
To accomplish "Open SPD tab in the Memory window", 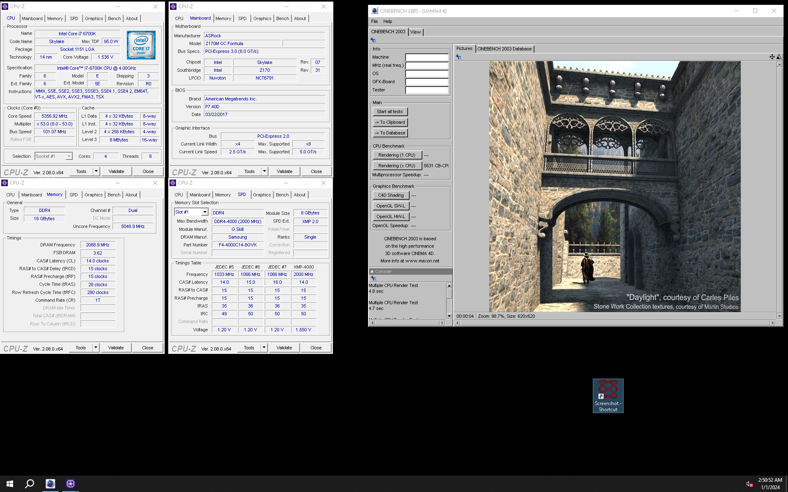I will coord(73,195).
